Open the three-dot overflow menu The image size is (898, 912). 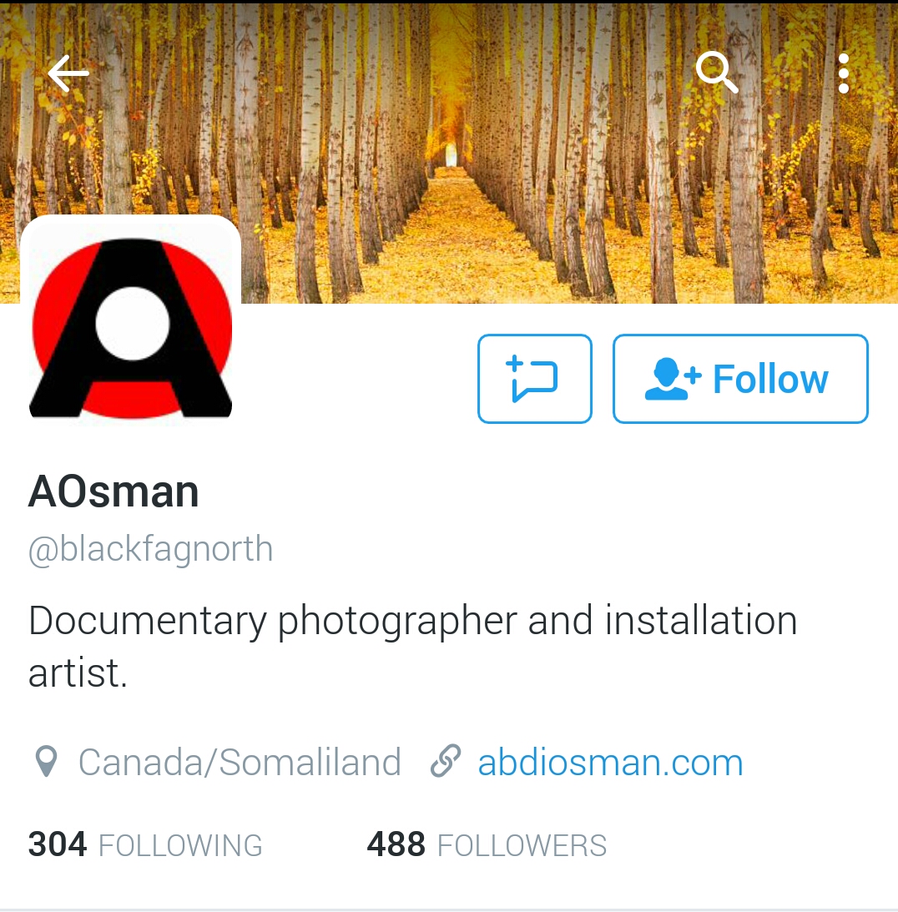coord(843,73)
